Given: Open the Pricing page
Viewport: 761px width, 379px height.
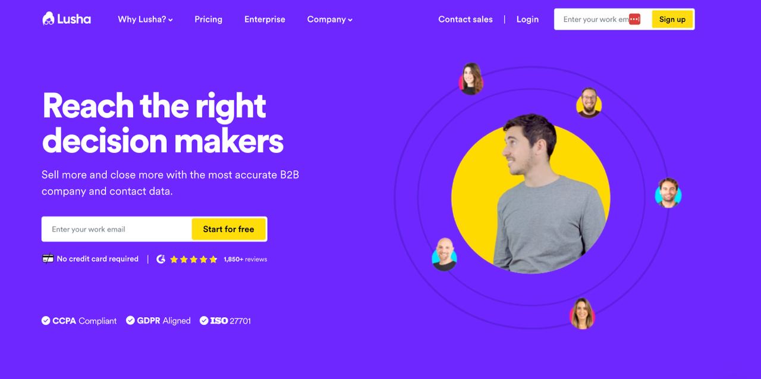Looking at the screenshot, I should coord(208,19).
